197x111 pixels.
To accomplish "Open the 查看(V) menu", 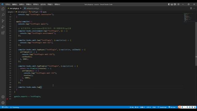I will (x=29, y=4).
